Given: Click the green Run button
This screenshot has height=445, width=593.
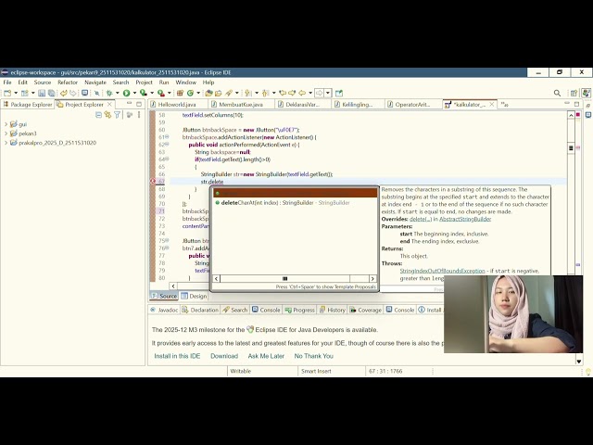Looking at the screenshot, I should [x=126, y=93].
